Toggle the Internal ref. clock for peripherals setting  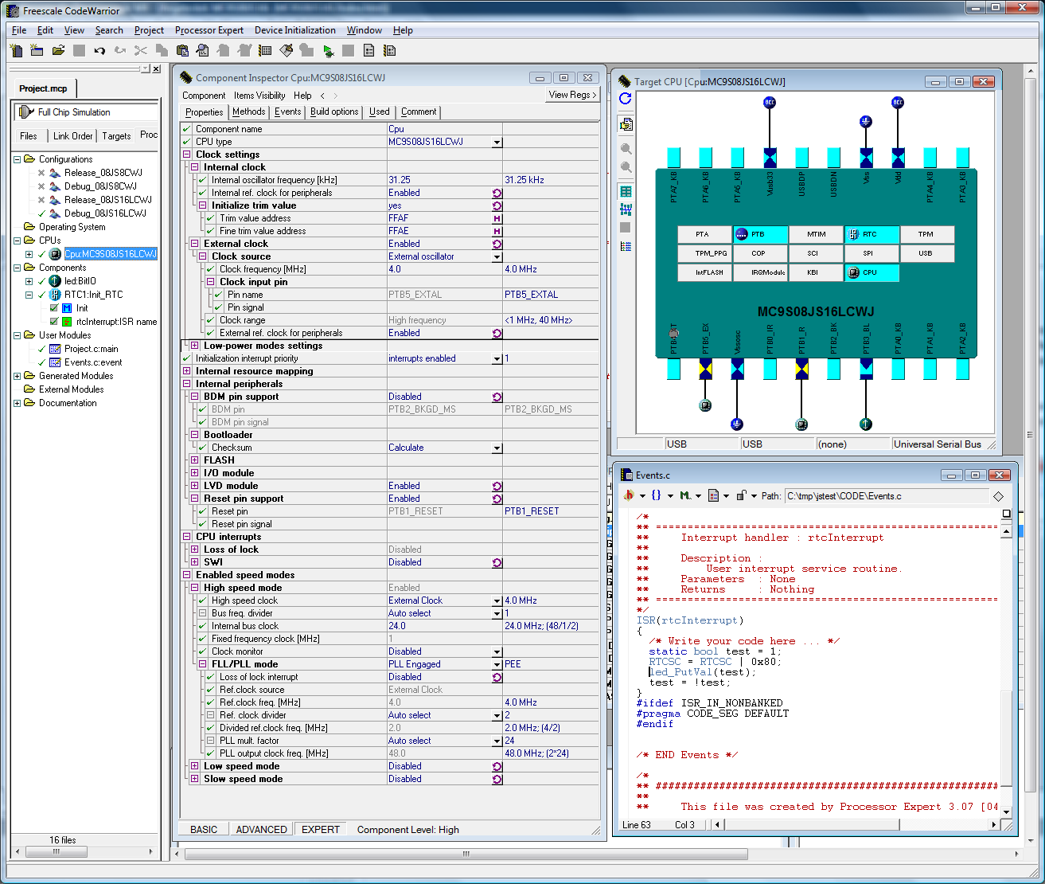coord(497,193)
